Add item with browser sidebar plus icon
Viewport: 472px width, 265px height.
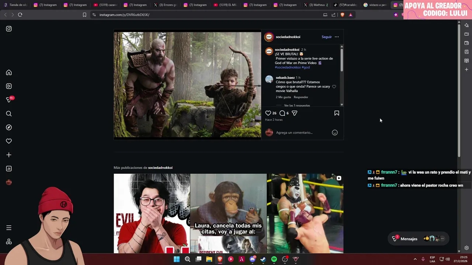pyautogui.click(x=466, y=69)
